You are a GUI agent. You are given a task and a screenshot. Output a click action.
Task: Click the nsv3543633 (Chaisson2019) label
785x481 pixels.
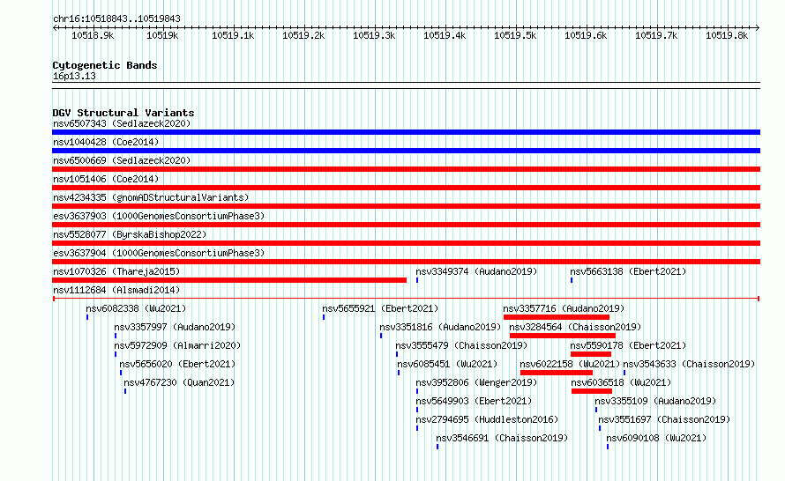click(689, 364)
